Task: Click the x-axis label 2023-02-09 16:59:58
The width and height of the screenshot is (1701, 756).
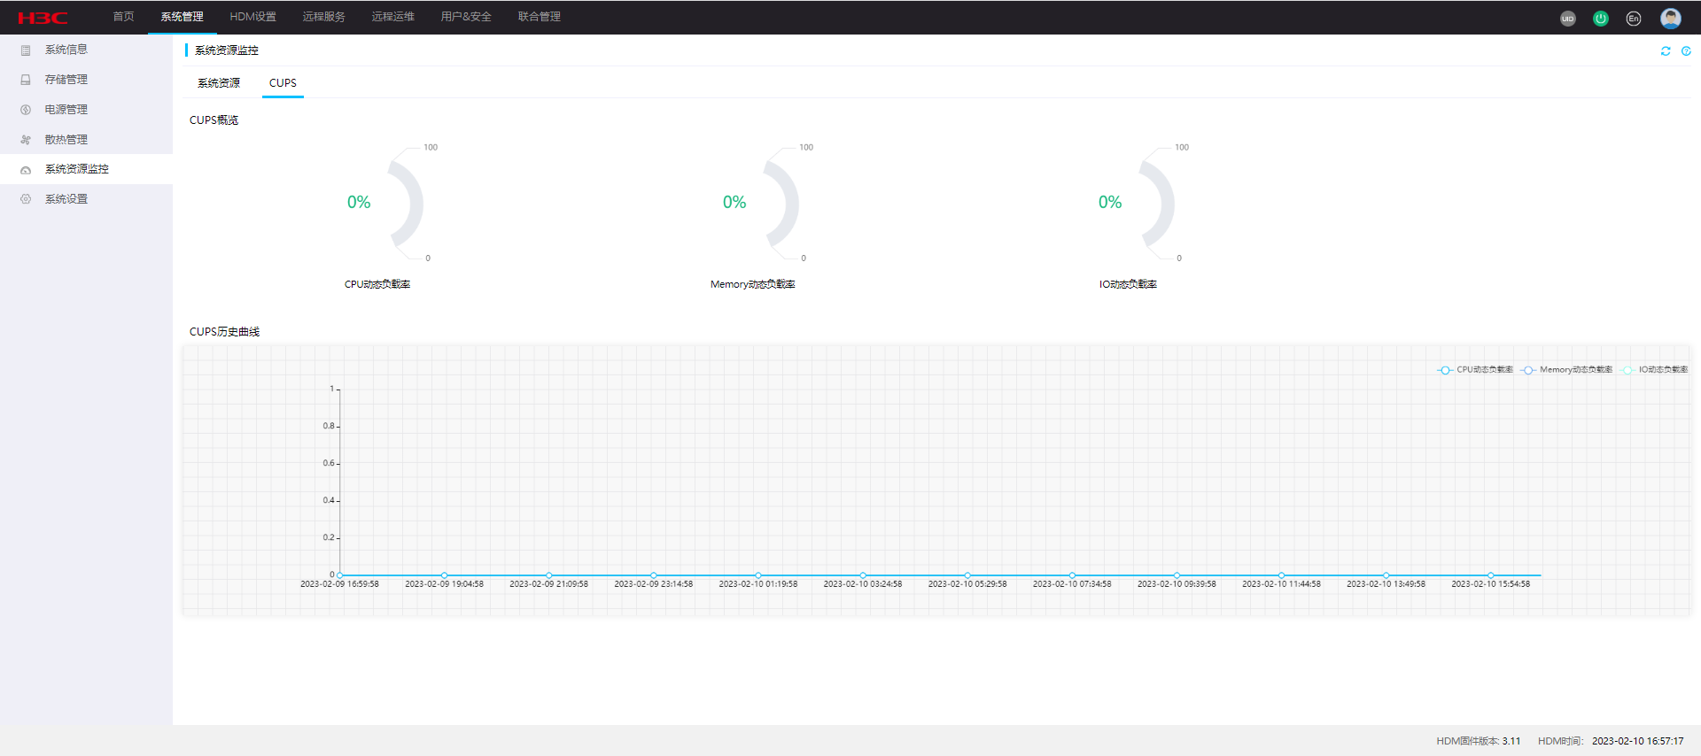Action: (x=339, y=584)
